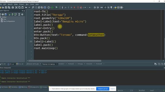Click the Save all files icon
The image size is (165, 92).
pos(9,7)
